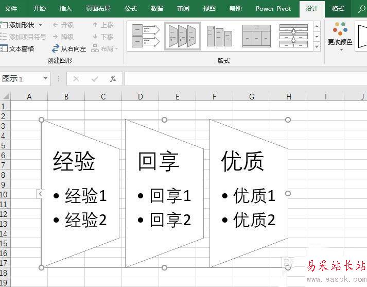367x287 pixels.
Task: Select column D header
Action: (x=141, y=96)
